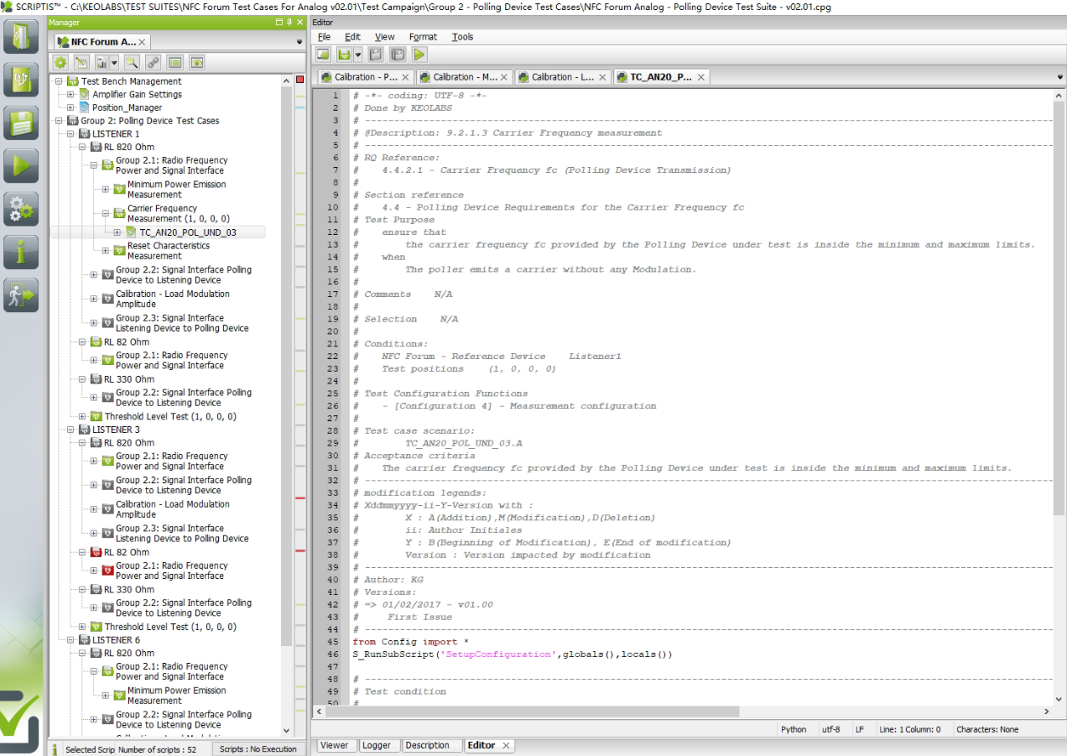Select the Amplifier Gain Settings item
This screenshot has width=1067, height=756.
137,95
